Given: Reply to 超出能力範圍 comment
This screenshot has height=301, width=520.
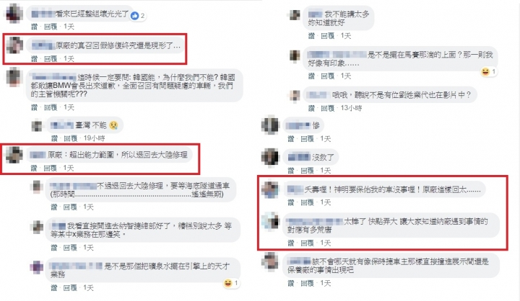Looking at the screenshot, I should [51, 169].
